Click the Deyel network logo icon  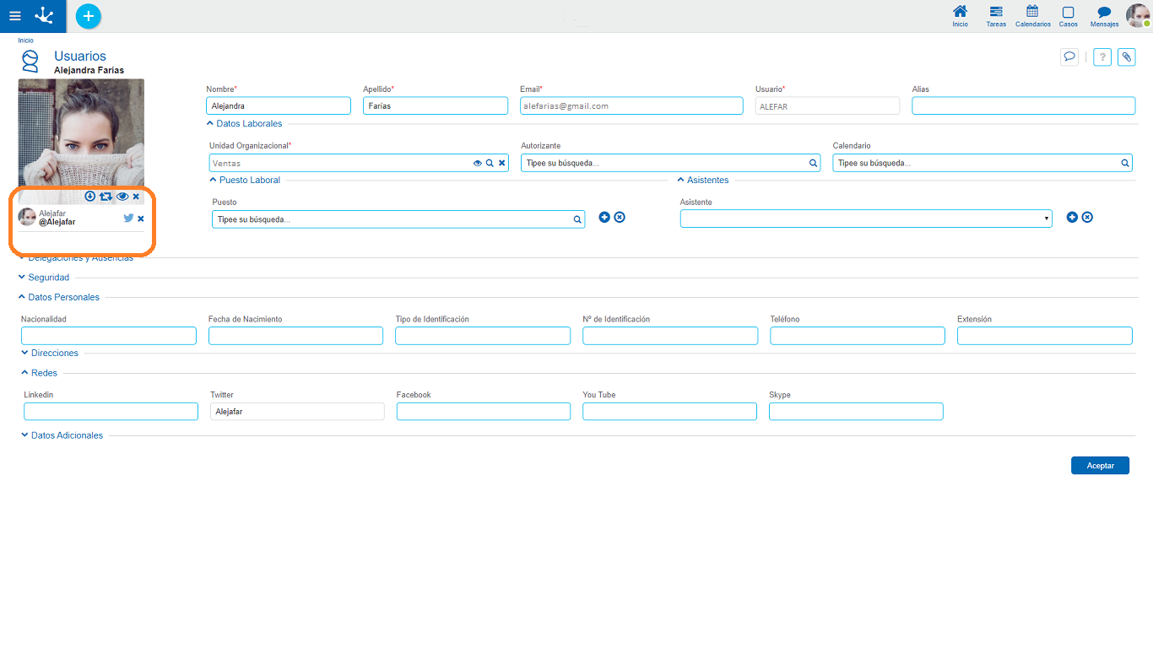click(44, 15)
